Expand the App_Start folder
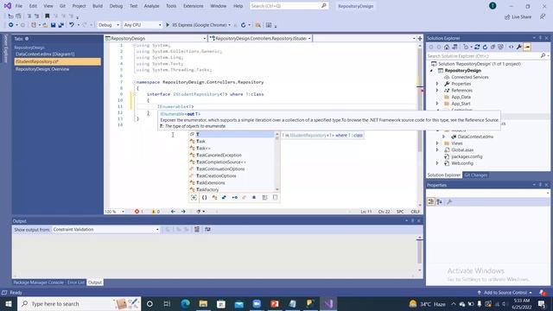 click(x=437, y=104)
